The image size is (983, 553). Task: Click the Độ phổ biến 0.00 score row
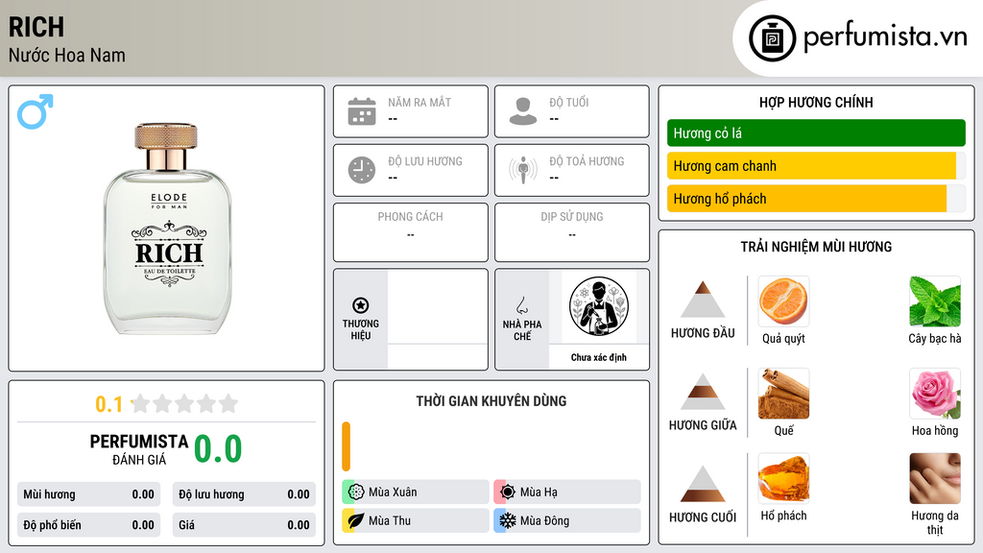tap(88, 525)
